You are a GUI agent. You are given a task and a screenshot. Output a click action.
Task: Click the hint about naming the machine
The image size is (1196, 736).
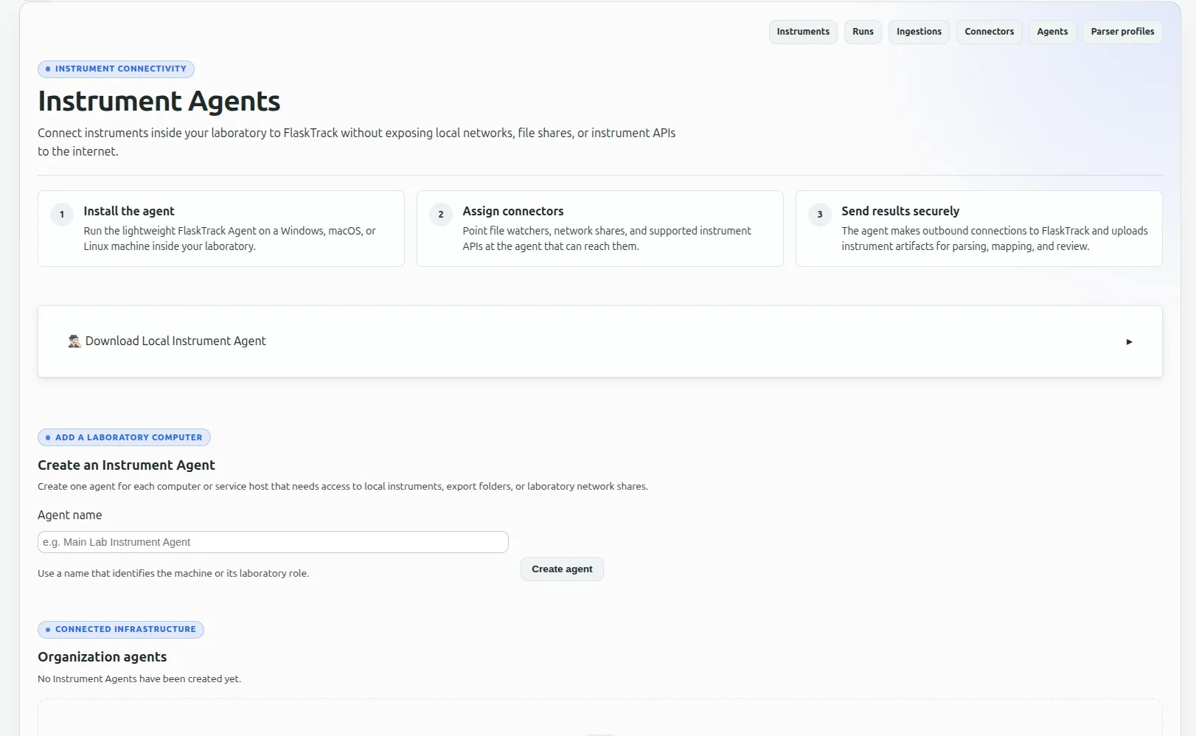[x=173, y=574]
